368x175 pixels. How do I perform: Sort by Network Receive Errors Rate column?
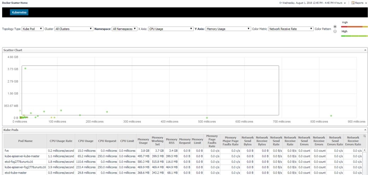pyautogui.click(x=353, y=141)
